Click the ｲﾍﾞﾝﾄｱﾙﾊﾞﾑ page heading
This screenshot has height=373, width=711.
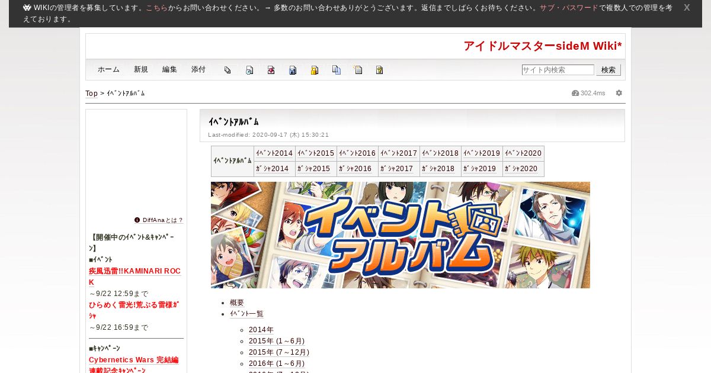coord(234,122)
